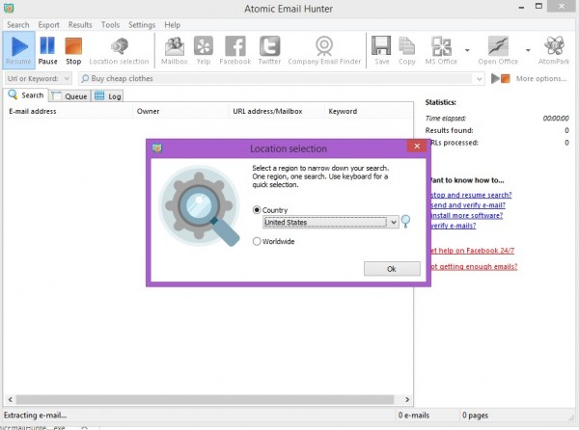Expand the United States country dropdown

[394, 222]
